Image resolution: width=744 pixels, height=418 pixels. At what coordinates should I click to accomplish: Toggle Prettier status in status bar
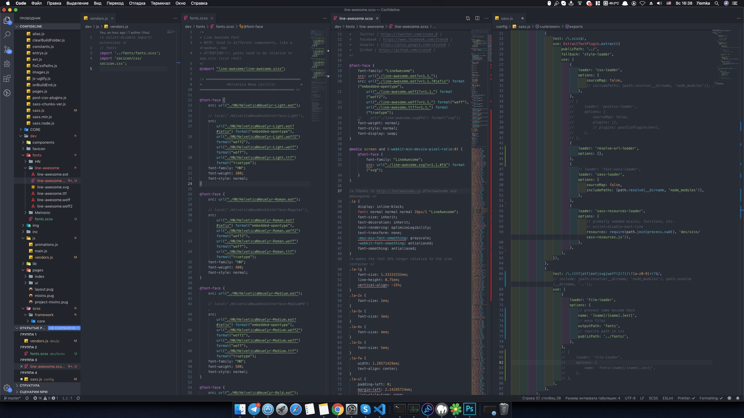(x=686, y=398)
